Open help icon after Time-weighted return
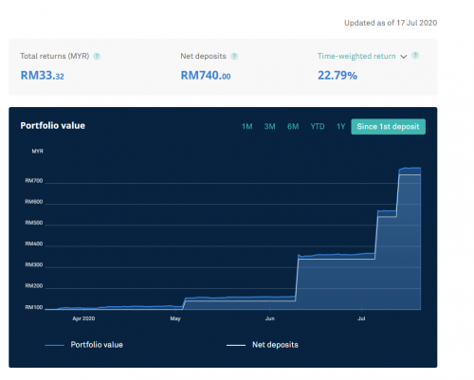 click(x=415, y=56)
